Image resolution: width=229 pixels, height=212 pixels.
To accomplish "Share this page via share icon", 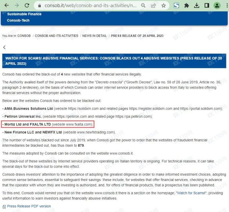I will pos(153,6).
